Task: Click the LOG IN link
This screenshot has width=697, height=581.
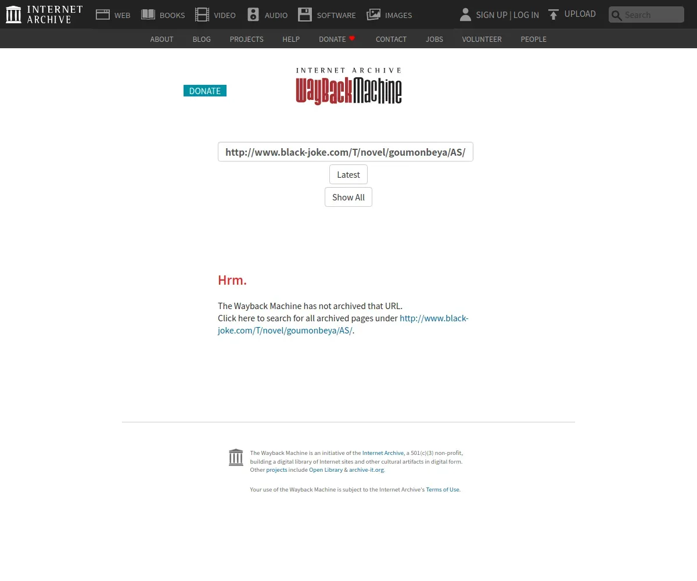Action: [526, 15]
